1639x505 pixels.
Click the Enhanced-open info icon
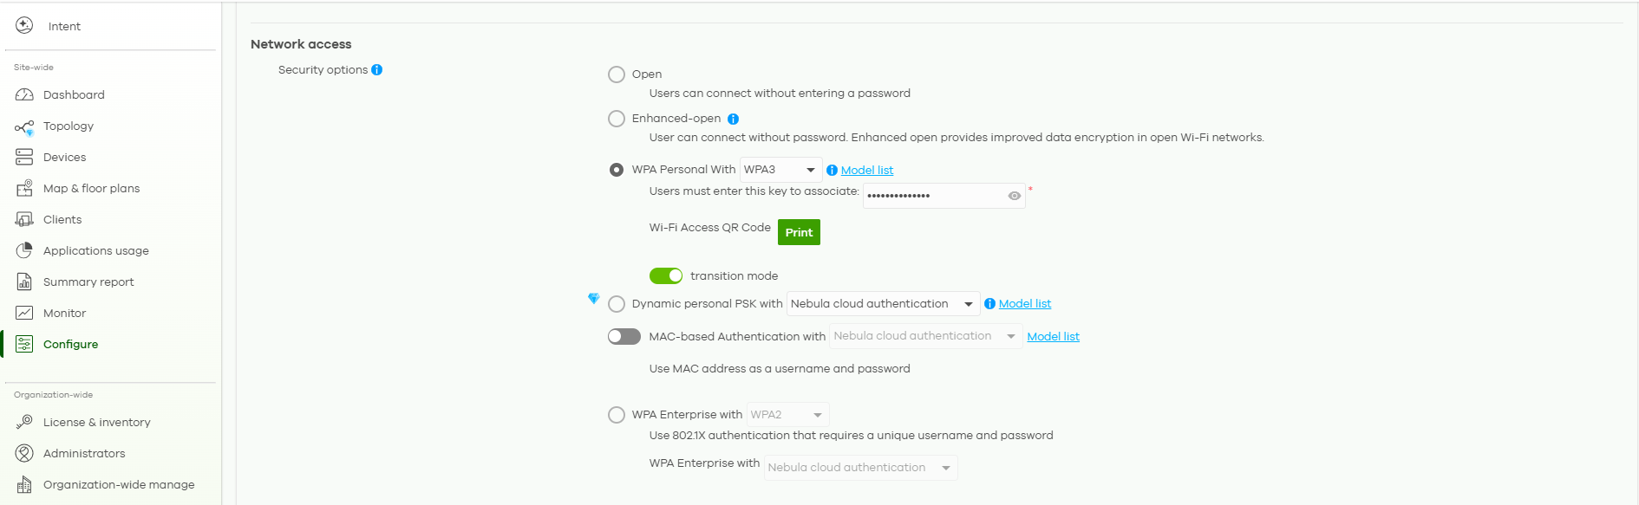pos(733,120)
